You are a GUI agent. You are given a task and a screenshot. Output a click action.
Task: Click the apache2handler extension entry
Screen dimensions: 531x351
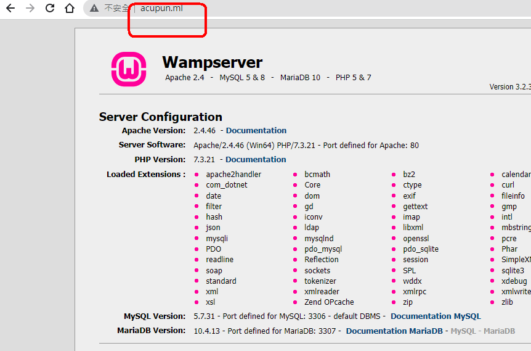coord(233,175)
